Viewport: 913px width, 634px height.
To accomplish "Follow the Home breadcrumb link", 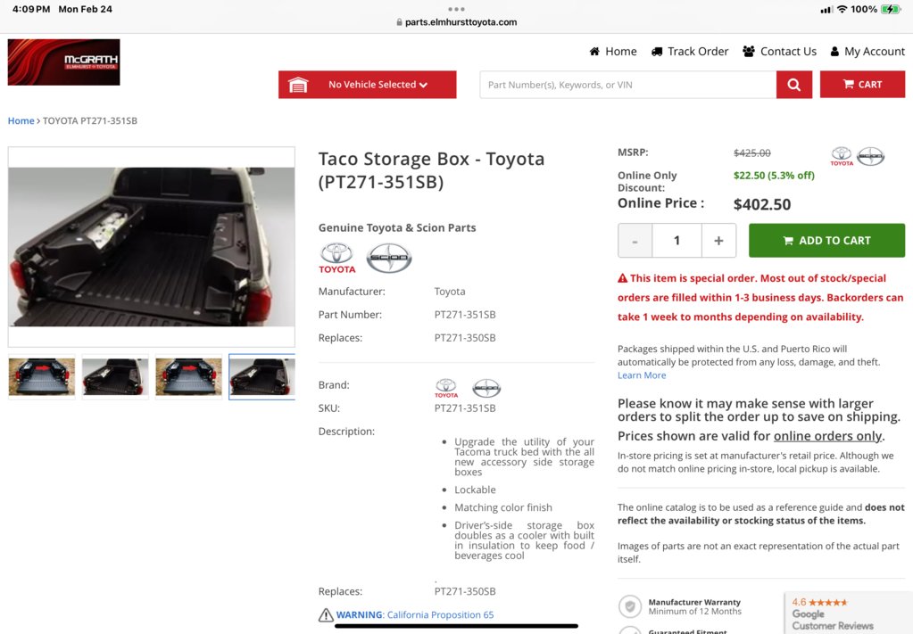I will (x=21, y=120).
